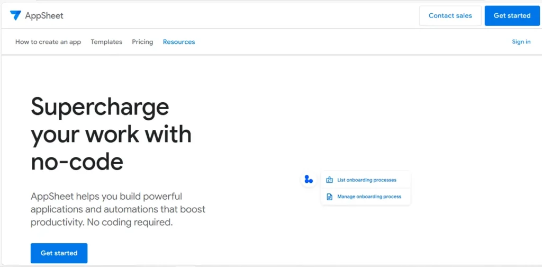The width and height of the screenshot is (542, 267).
Task: Select Manage onboarding process suggestion
Action: (366, 197)
